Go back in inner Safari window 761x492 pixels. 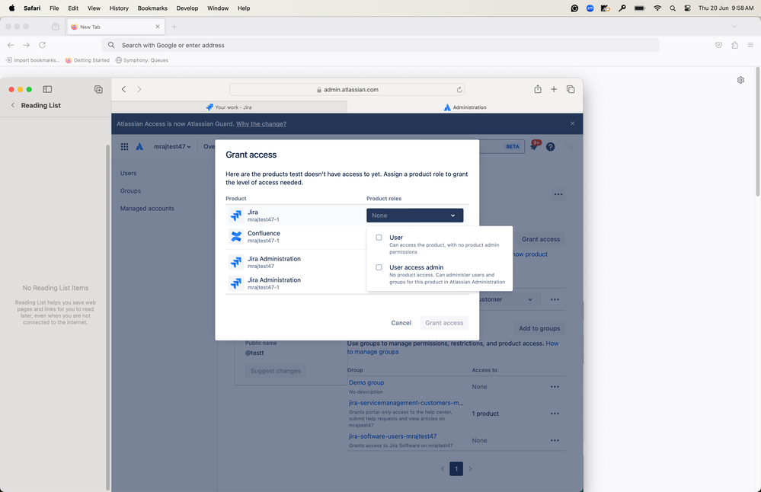pyautogui.click(x=123, y=89)
